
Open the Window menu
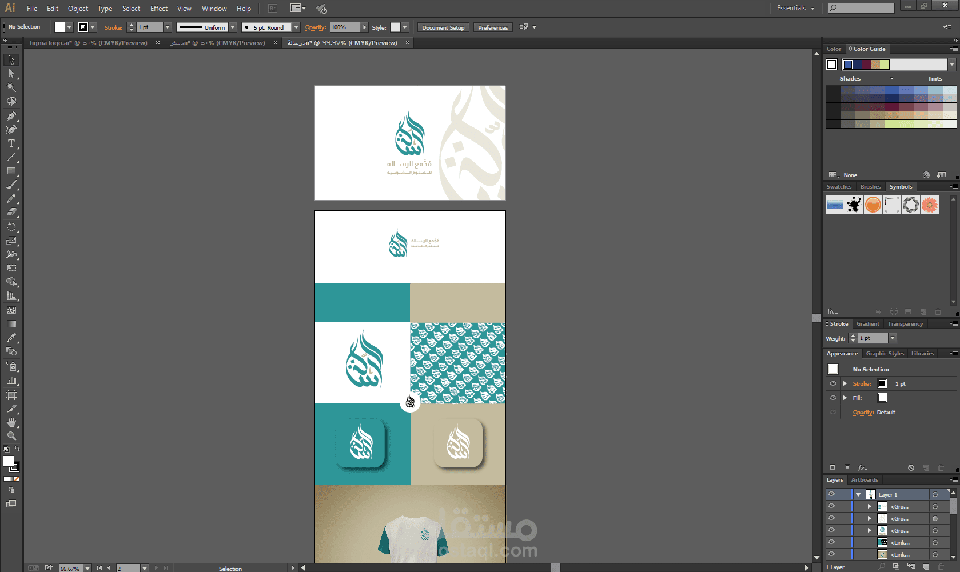coord(214,9)
